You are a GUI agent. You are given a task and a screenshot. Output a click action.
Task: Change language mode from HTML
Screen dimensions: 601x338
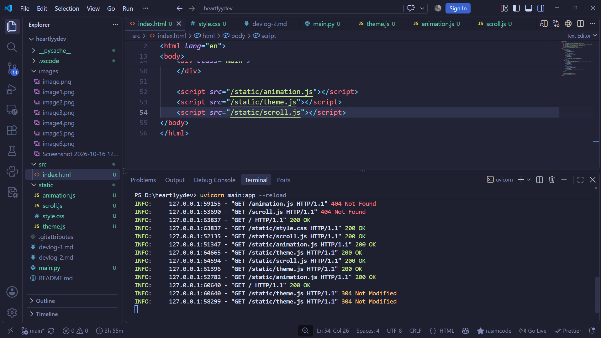point(446,330)
